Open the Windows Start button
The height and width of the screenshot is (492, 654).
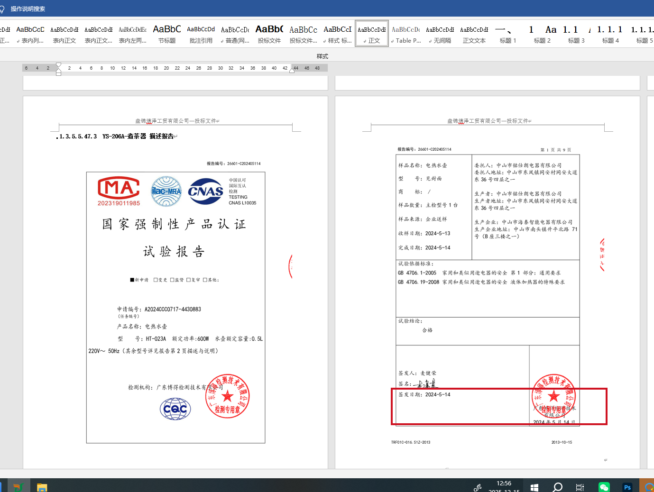pos(534,487)
